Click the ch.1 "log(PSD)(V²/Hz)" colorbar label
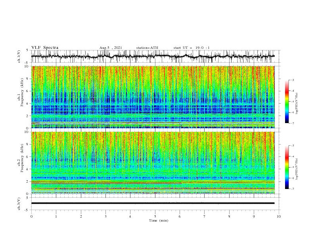This screenshot has height=243, width=314. 297,104
